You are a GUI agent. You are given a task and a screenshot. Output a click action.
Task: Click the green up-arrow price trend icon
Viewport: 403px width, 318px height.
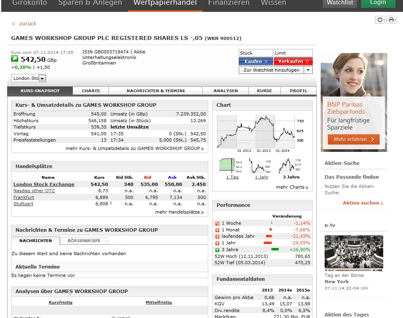coord(15,59)
